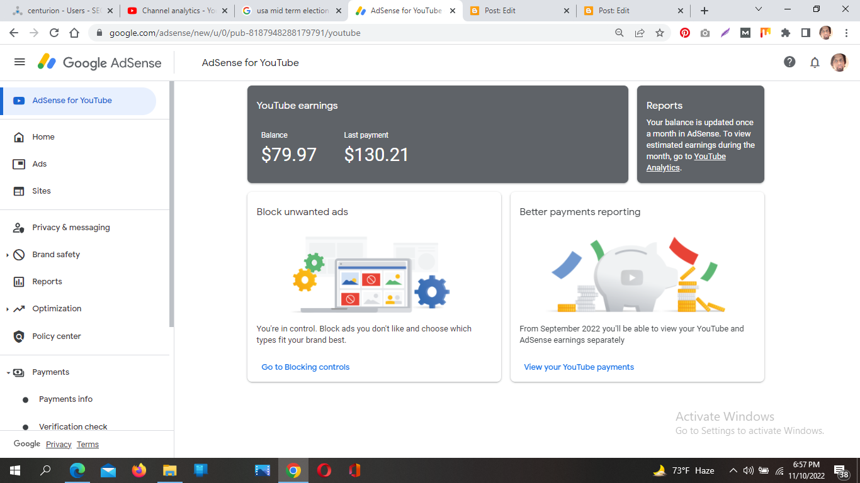This screenshot has width=860, height=483.
Task: Open the Help question mark icon
Action: (789, 62)
